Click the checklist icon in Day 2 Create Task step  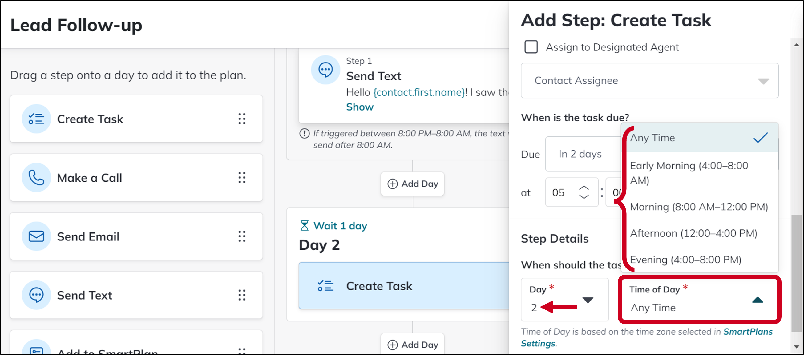(325, 286)
